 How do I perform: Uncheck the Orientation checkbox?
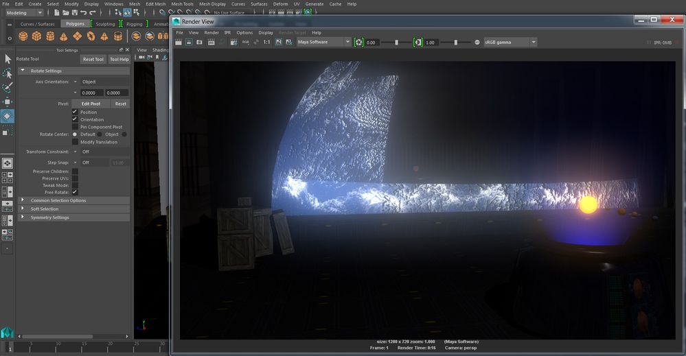point(75,119)
